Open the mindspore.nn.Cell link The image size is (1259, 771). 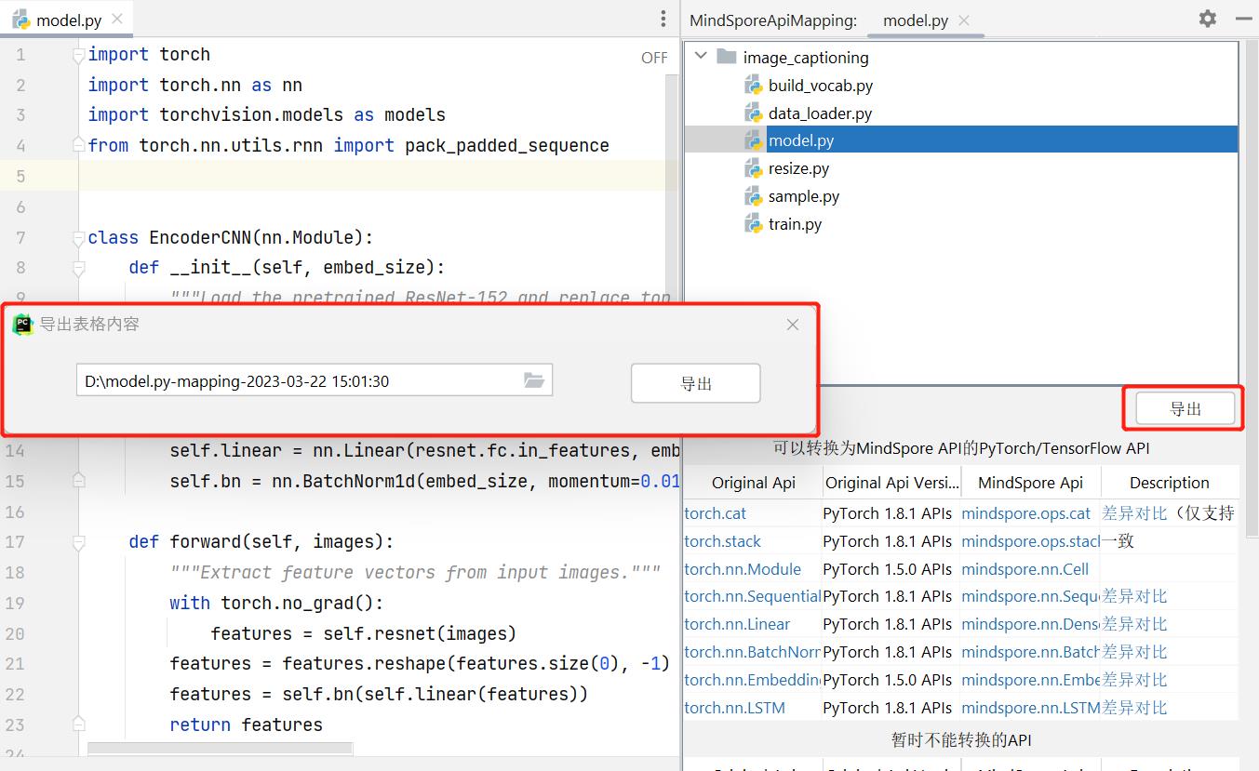point(1025,569)
